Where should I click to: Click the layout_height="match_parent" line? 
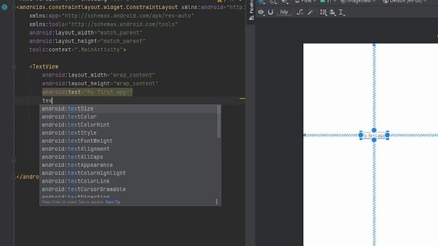(88, 41)
